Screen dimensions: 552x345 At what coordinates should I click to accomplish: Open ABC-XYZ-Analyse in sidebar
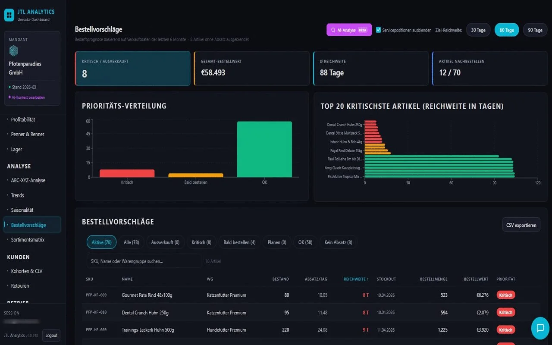point(28,180)
